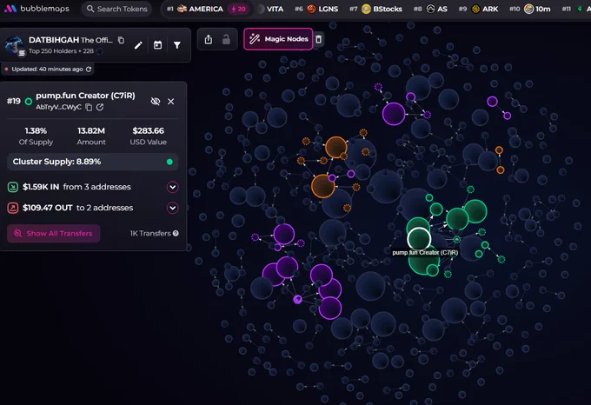Click the lightning 20 boost badge
The width and height of the screenshot is (591, 405).
[x=238, y=9]
